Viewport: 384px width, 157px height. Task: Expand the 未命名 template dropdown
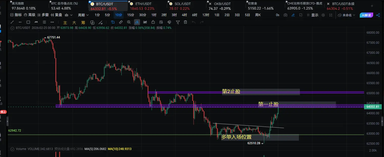click(x=346, y=15)
